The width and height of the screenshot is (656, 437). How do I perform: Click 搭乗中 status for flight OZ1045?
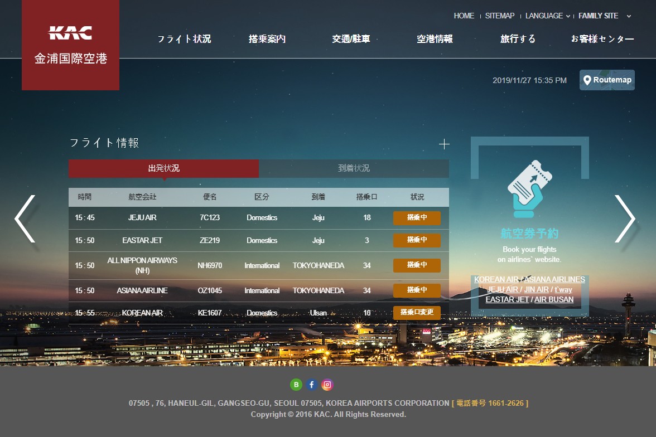tap(417, 290)
